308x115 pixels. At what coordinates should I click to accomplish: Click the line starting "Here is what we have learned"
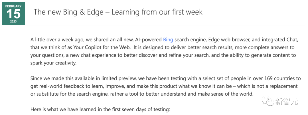[x=100, y=109]
